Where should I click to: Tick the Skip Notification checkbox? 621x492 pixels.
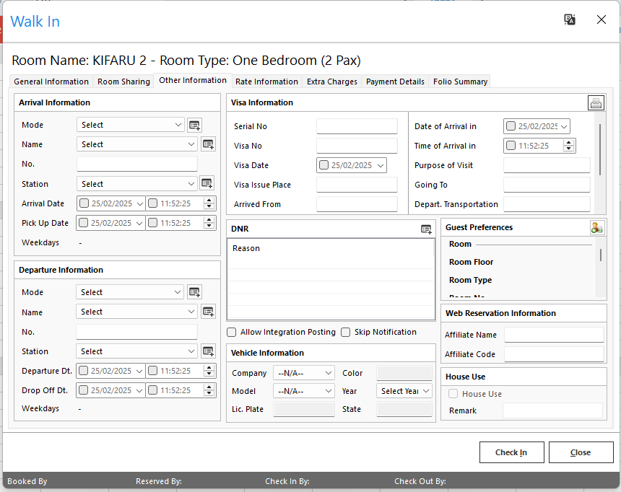346,333
